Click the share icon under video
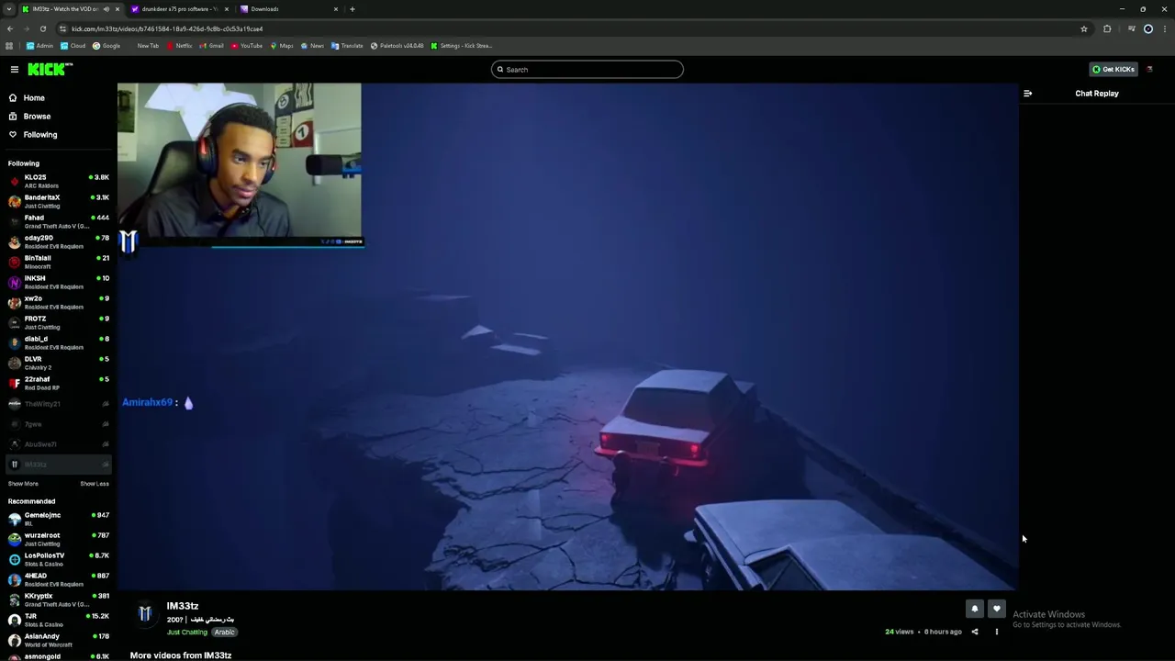 tap(975, 632)
